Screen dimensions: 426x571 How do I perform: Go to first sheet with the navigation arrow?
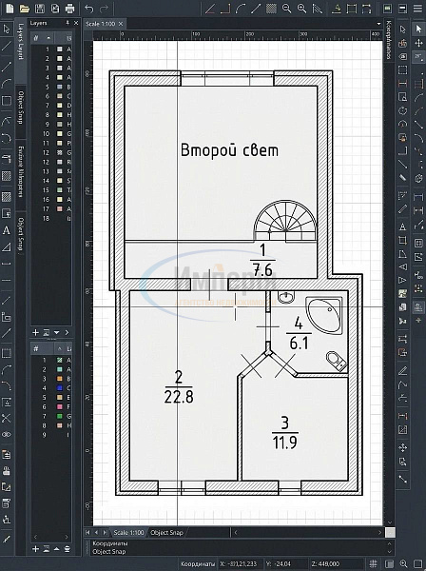[87, 532]
